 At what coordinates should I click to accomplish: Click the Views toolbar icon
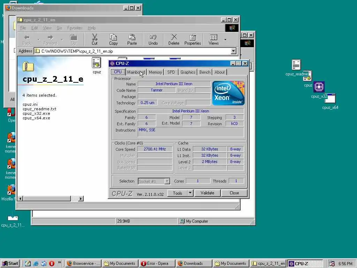pyautogui.click(x=214, y=39)
